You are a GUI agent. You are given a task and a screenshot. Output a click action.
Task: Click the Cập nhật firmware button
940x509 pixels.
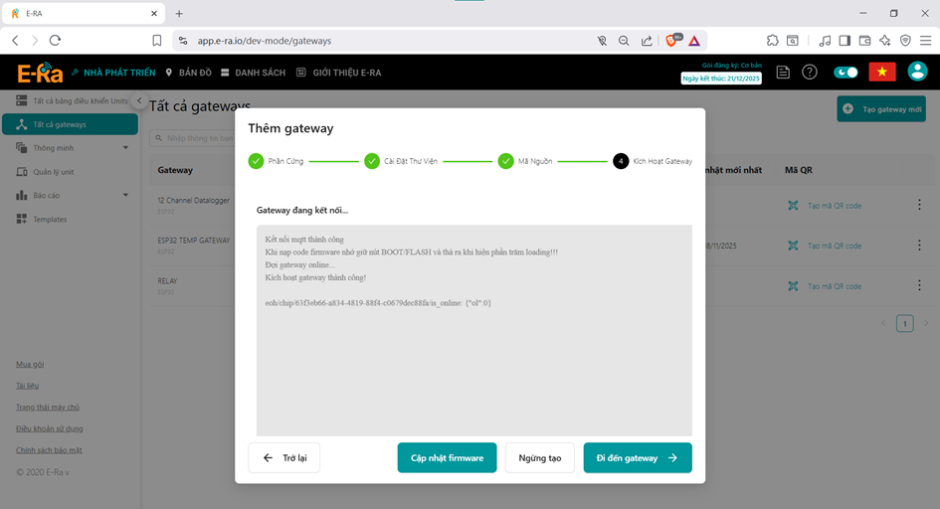point(447,457)
